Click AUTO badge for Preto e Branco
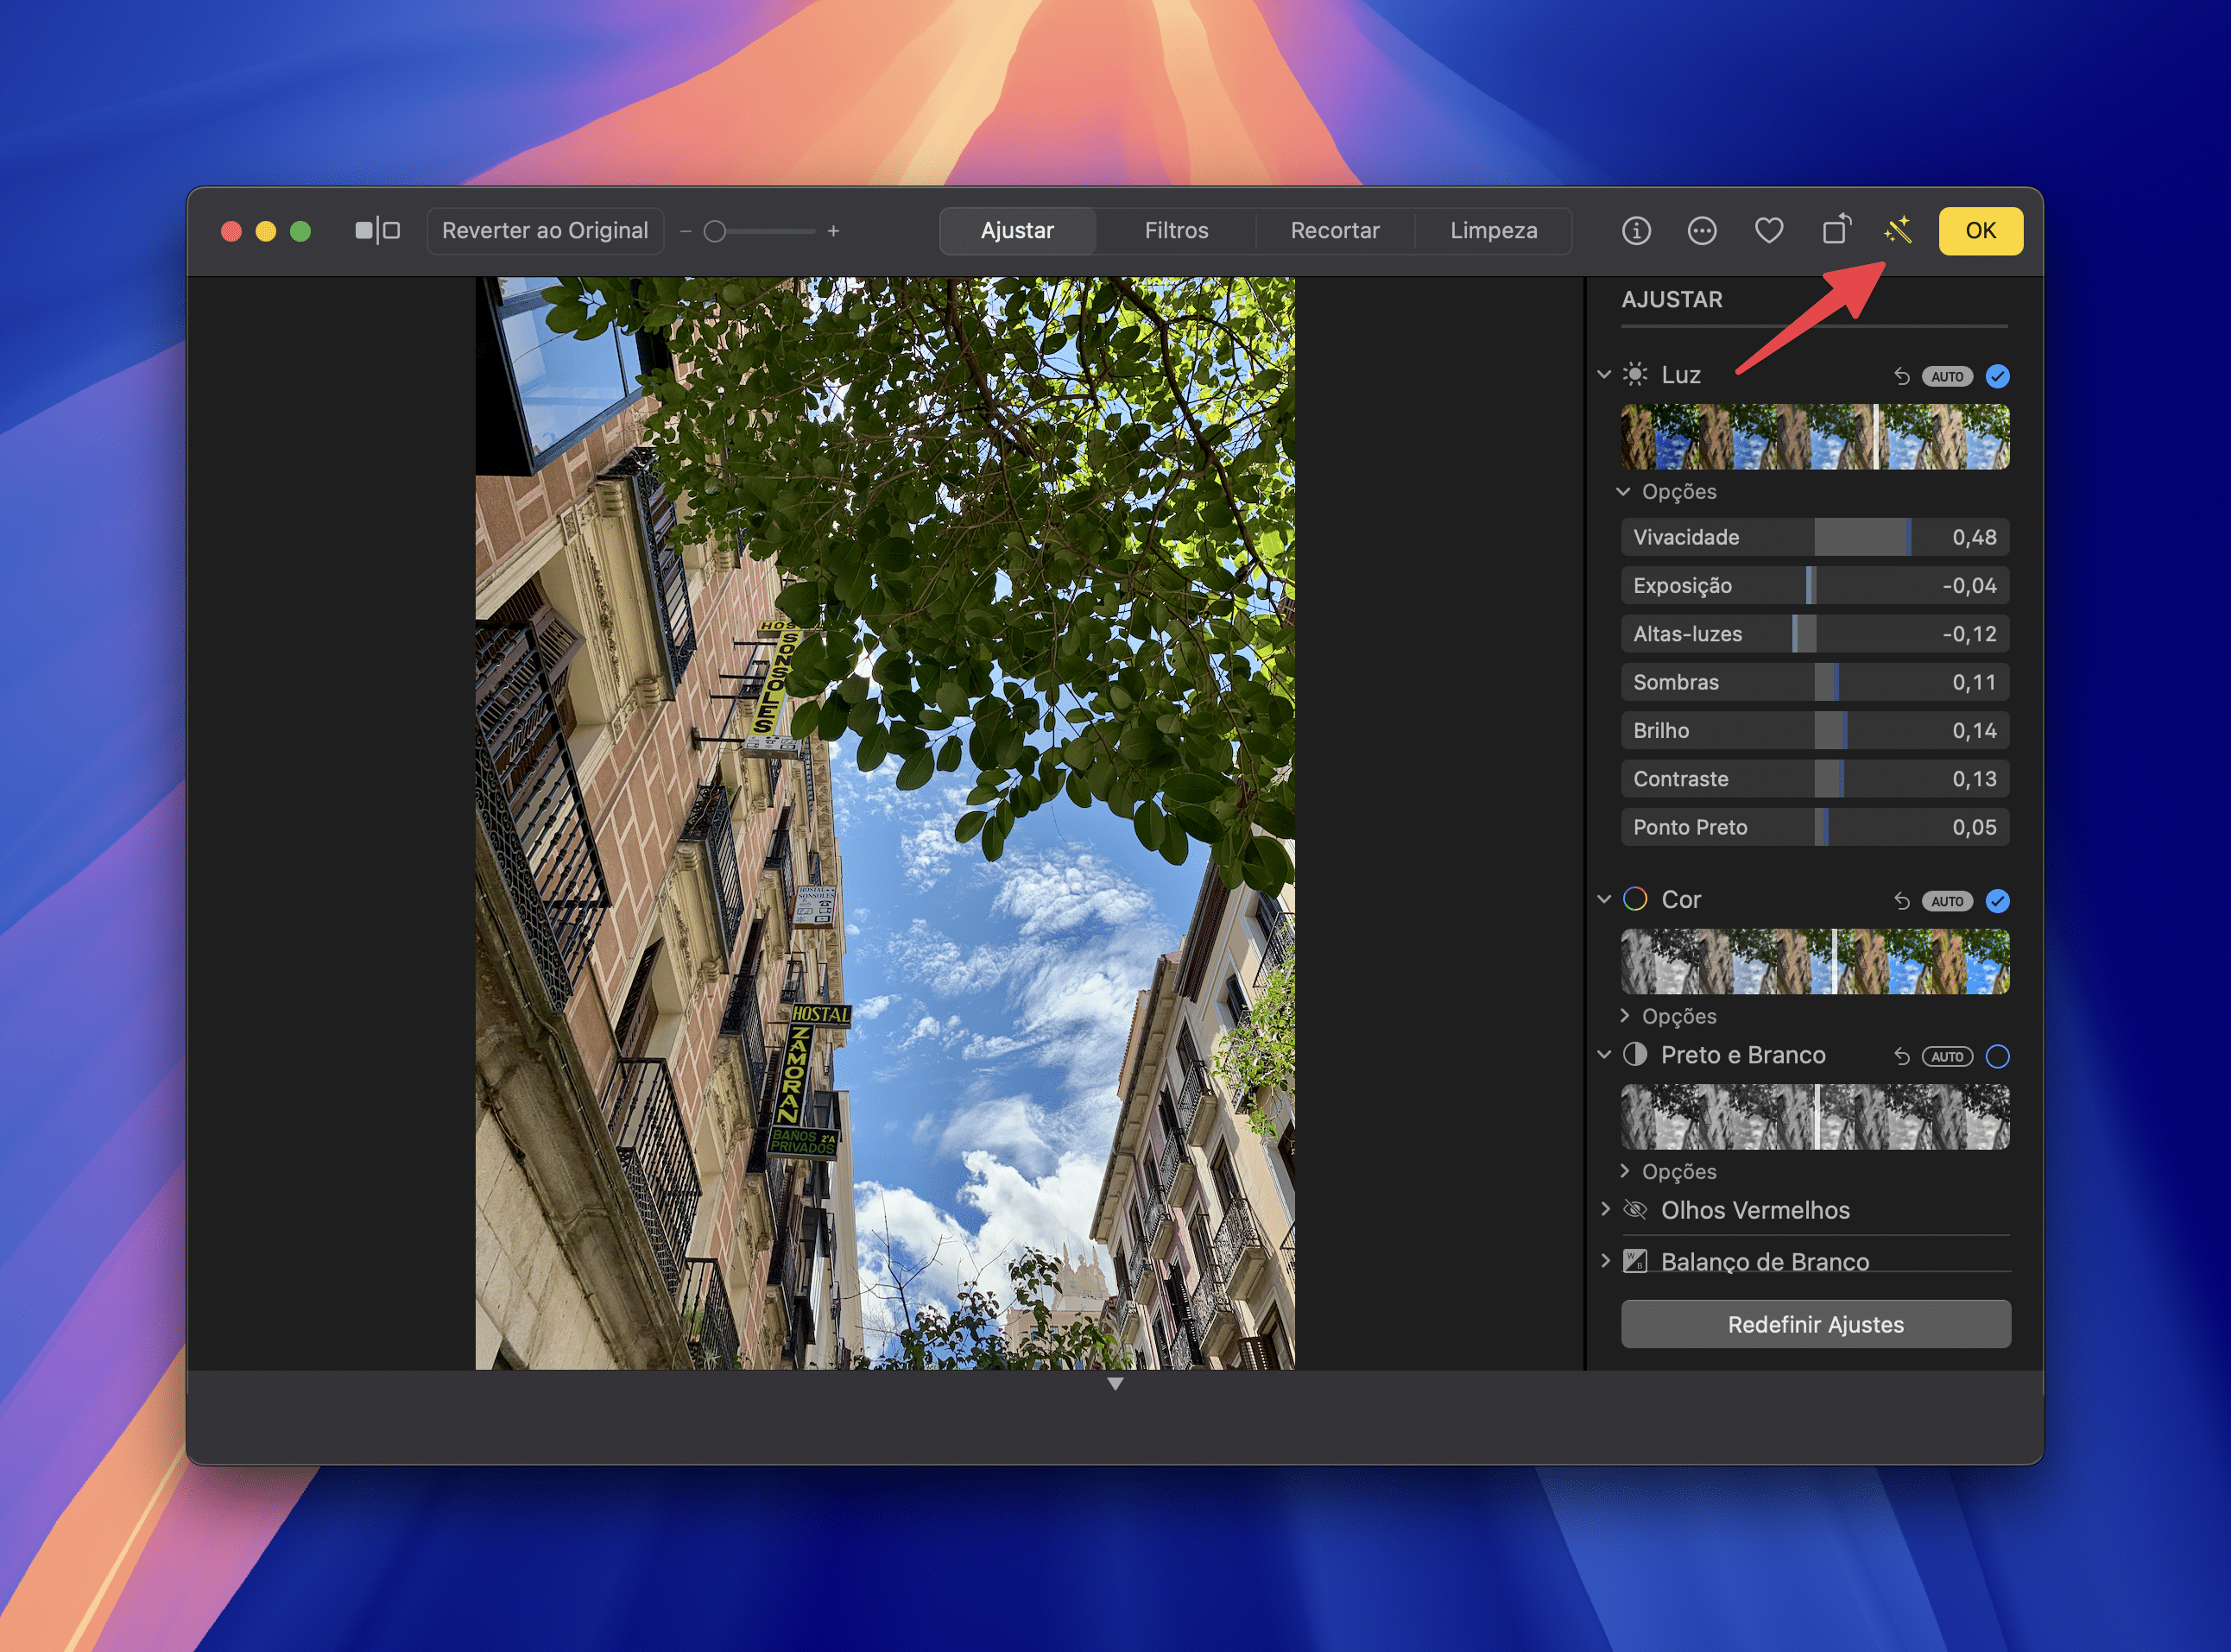The height and width of the screenshot is (1652, 2231). [x=1947, y=1056]
